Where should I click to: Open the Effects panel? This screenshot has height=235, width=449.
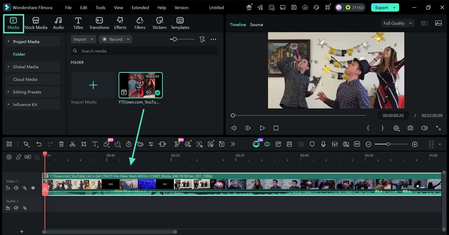tap(120, 23)
